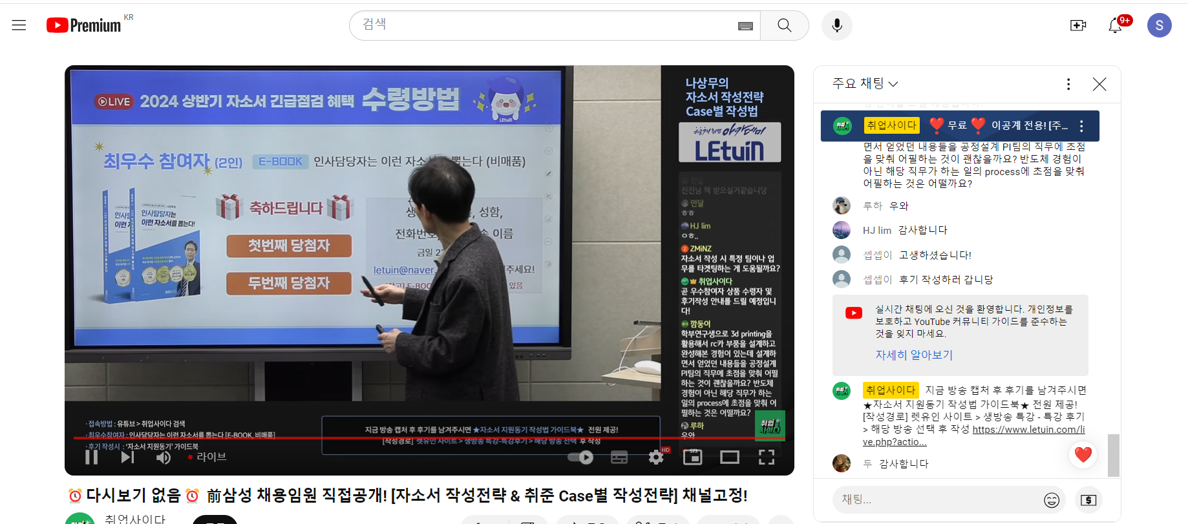Go to YouTube Premium home logo

(83, 25)
